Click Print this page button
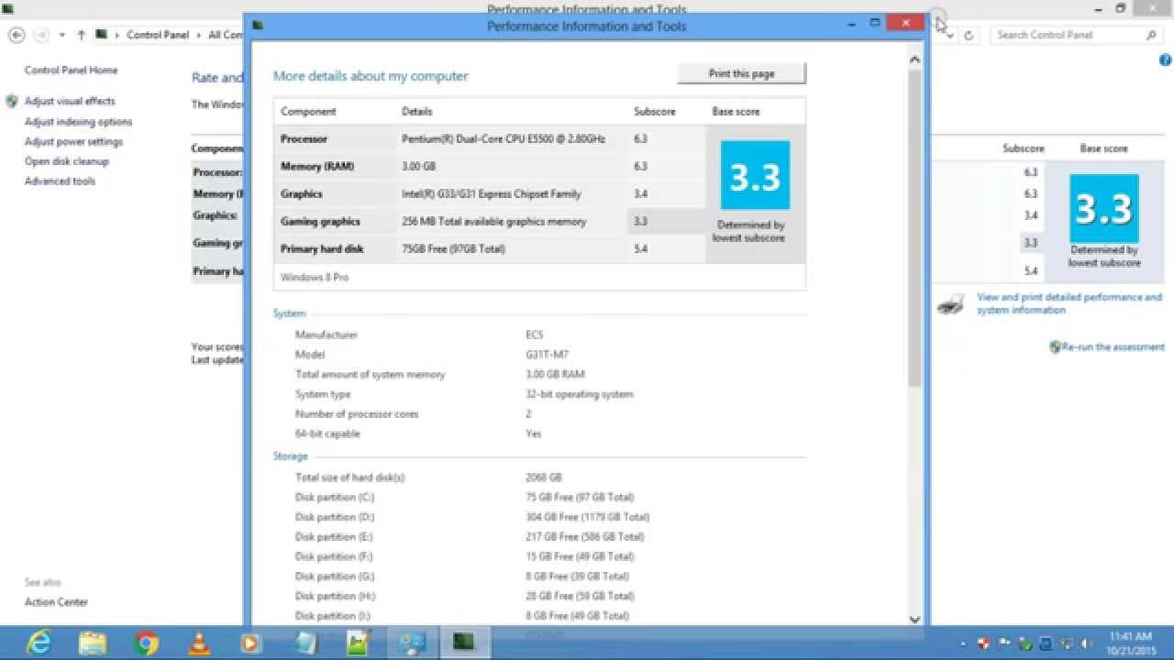The image size is (1174, 660). 741,73
